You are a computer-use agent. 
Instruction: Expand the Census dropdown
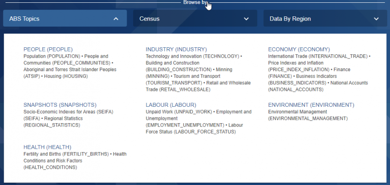click(x=195, y=18)
